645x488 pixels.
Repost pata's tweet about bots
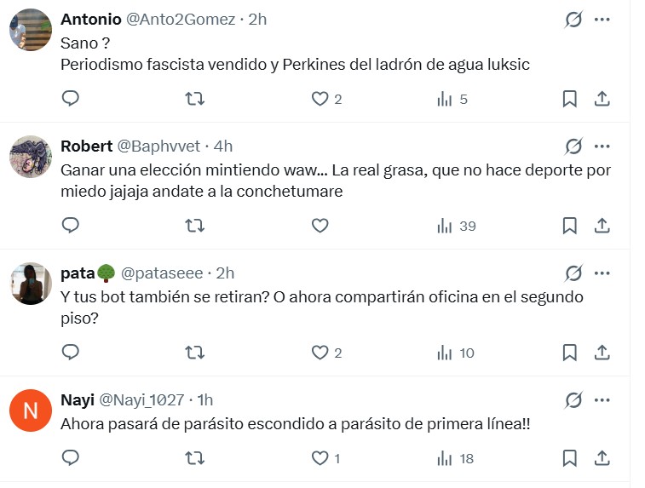point(194,353)
